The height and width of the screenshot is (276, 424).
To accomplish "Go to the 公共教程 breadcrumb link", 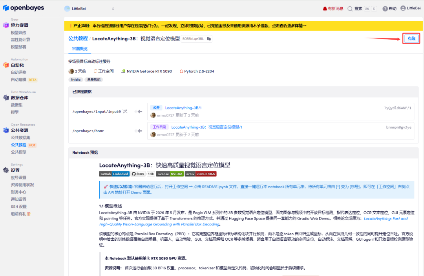I will click(x=78, y=38).
